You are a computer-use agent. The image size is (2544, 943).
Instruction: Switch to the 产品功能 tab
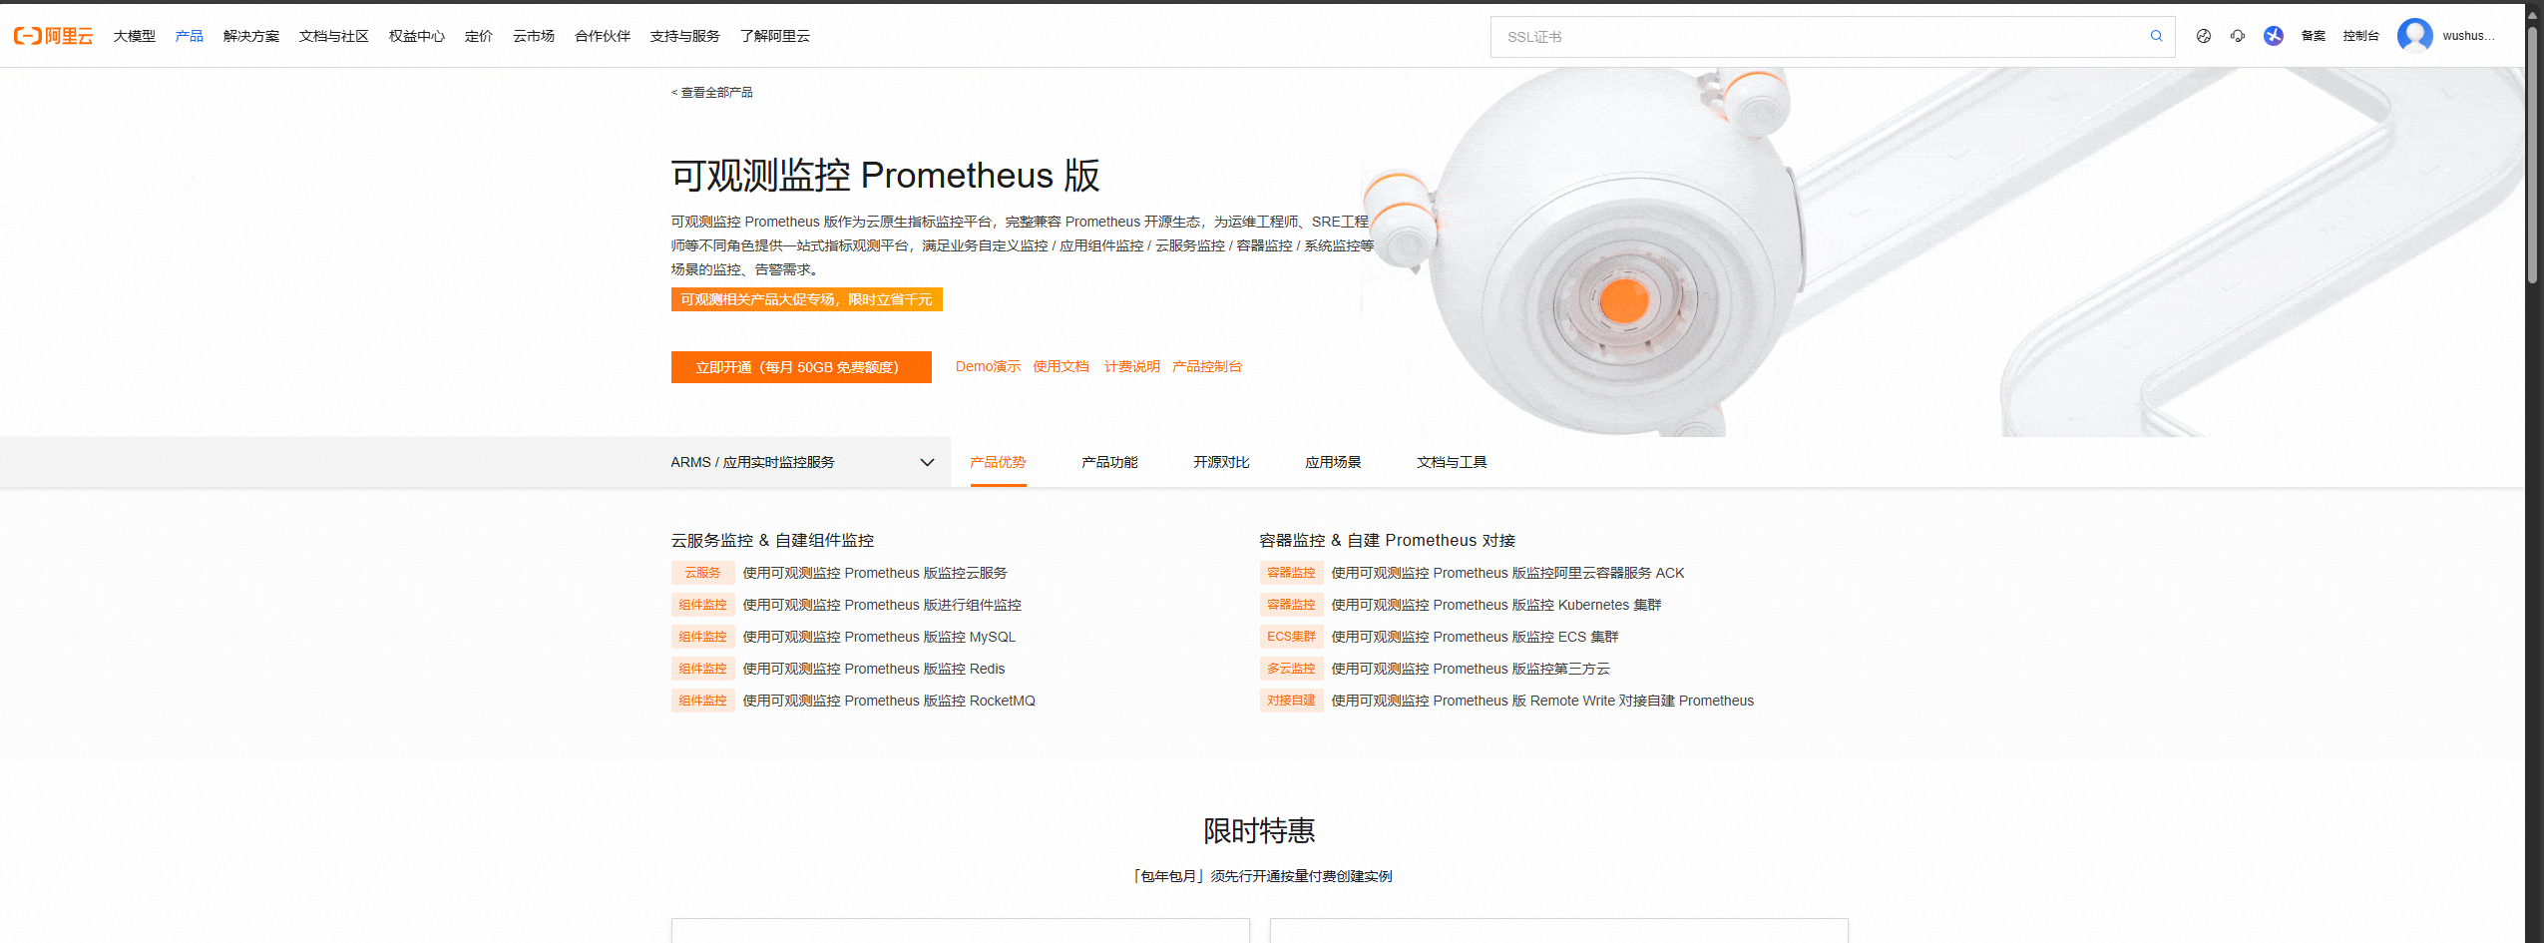(x=1109, y=462)
